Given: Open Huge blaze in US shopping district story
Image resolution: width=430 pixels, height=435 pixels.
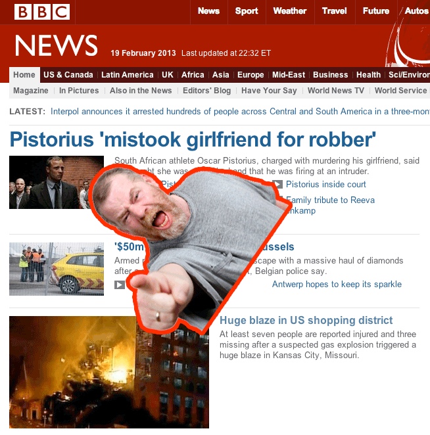Looking at the screenshot, I should (306, 321).
